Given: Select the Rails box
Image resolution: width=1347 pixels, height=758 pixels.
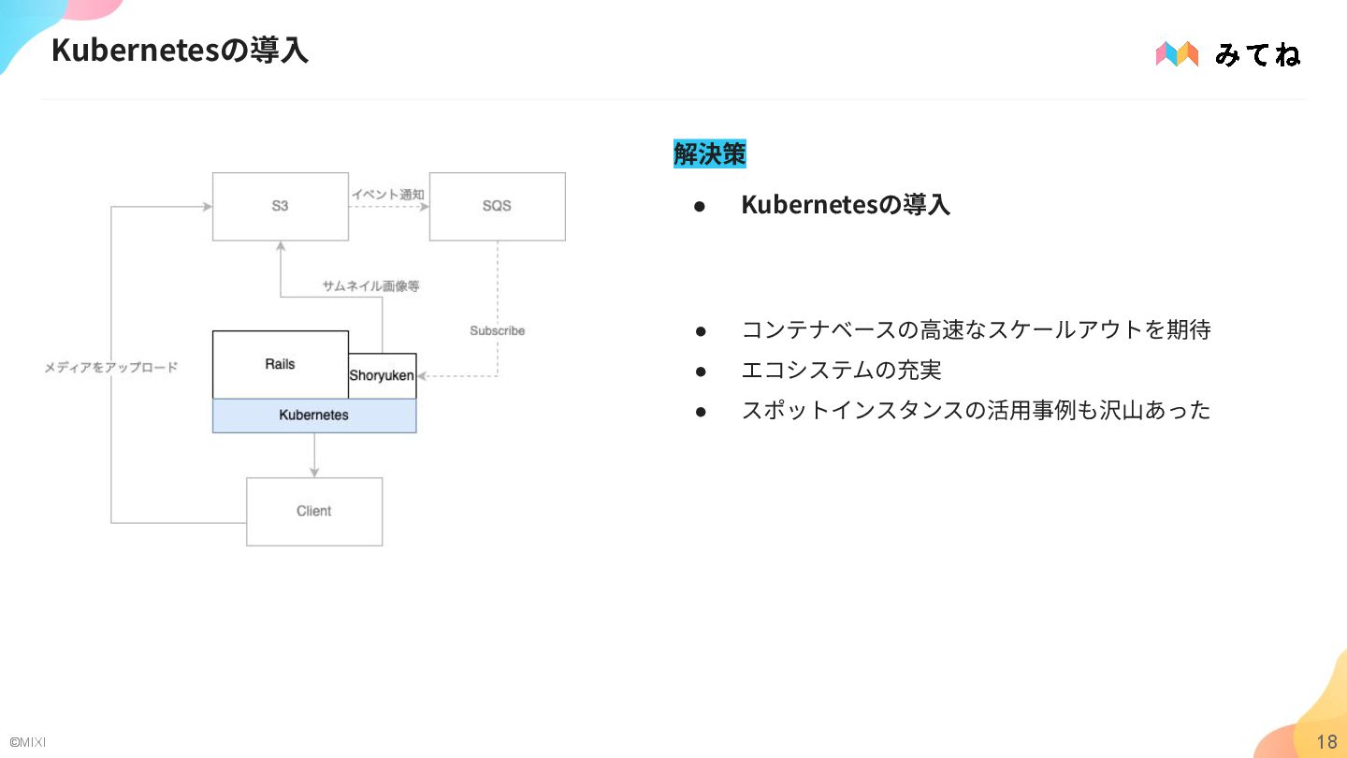Looking at the screenshot, I should (281, 364).
